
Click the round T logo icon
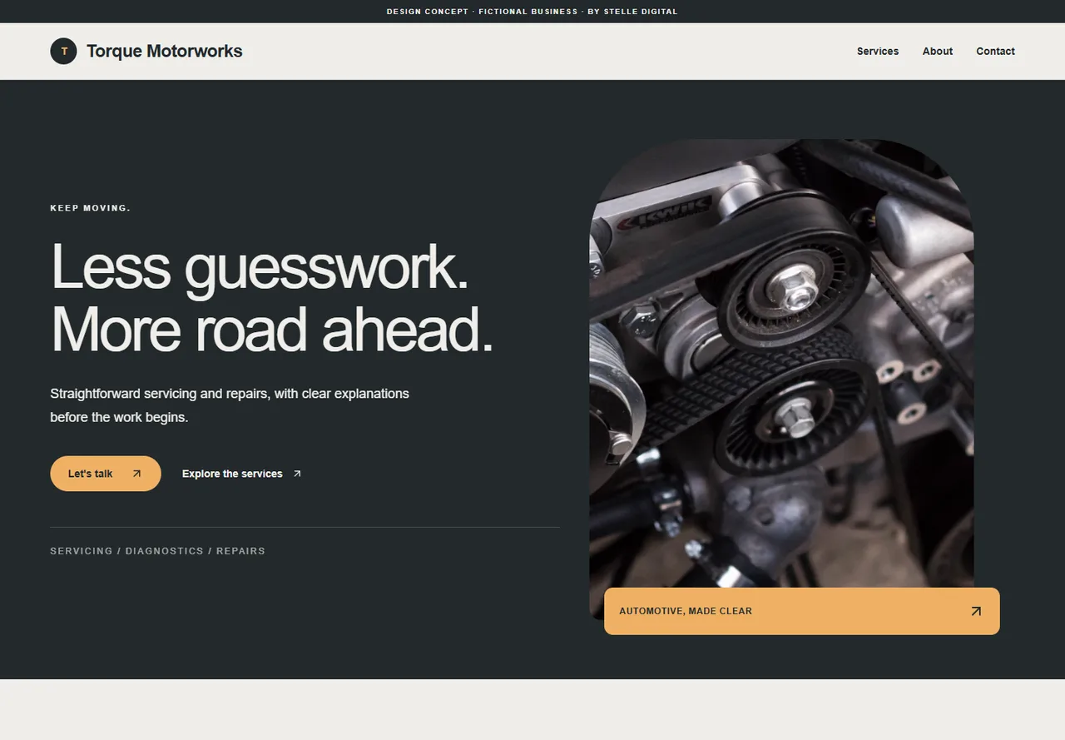pyautogui.click(x=64, y=51)
